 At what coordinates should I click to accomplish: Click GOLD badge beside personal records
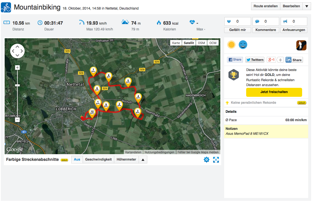tap(302, 103)
